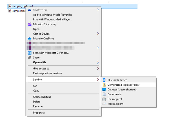This screenshot has height=119, width=169.
Task: Click the zipped folder icon
Action: [104, 85]
